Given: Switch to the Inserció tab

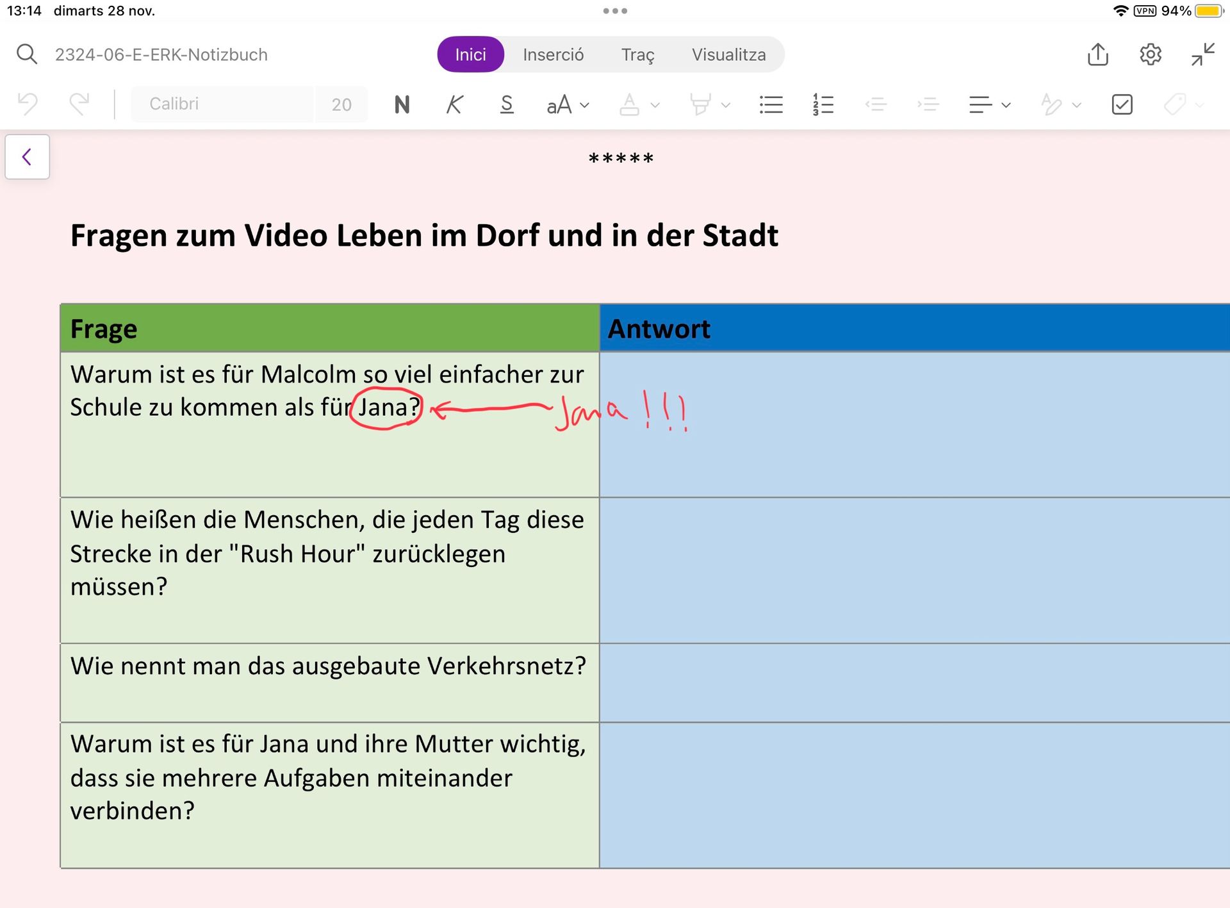Looking at the screenshot, I should 553,54.
